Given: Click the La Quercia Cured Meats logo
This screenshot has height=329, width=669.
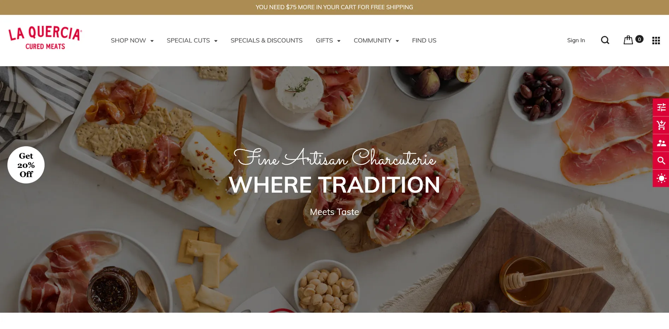Looking at the screenshot, I should (x=45, y=38).
